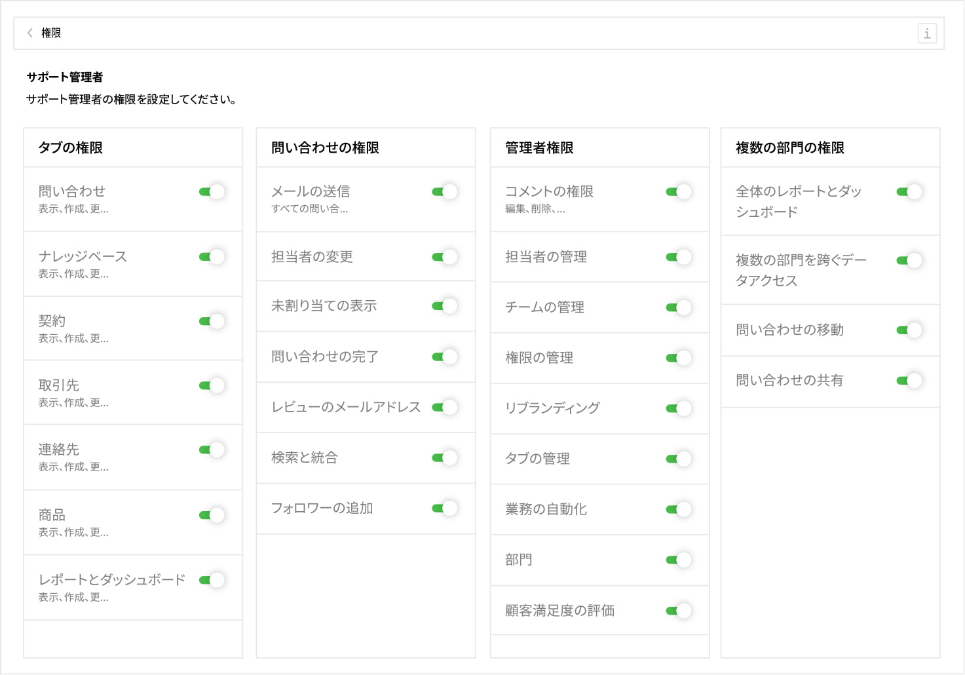Toggle 担当者の変更 permission
Image resolution: width=965 pixels, height=675 pixels.
click(x=445, y=257)
